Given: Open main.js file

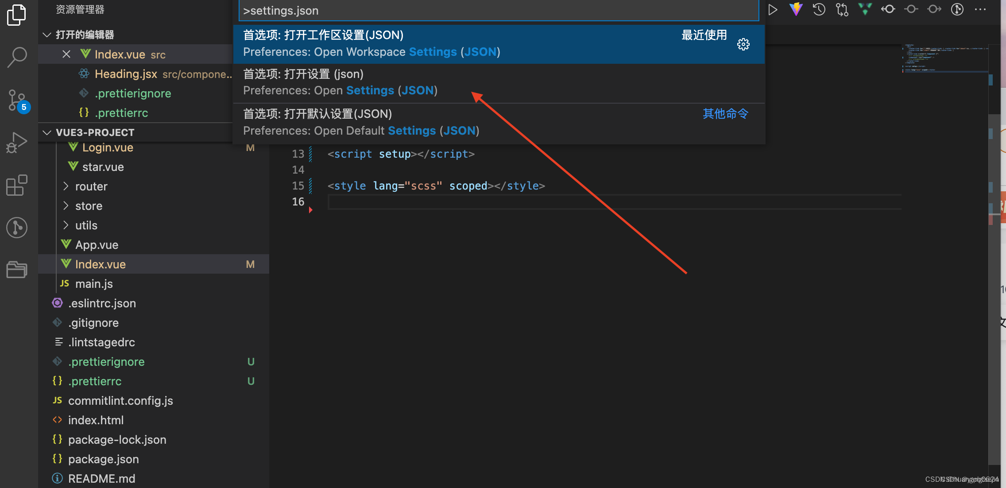Looking at the screenshot, I should pyautogui.click(x=154, y=283).
